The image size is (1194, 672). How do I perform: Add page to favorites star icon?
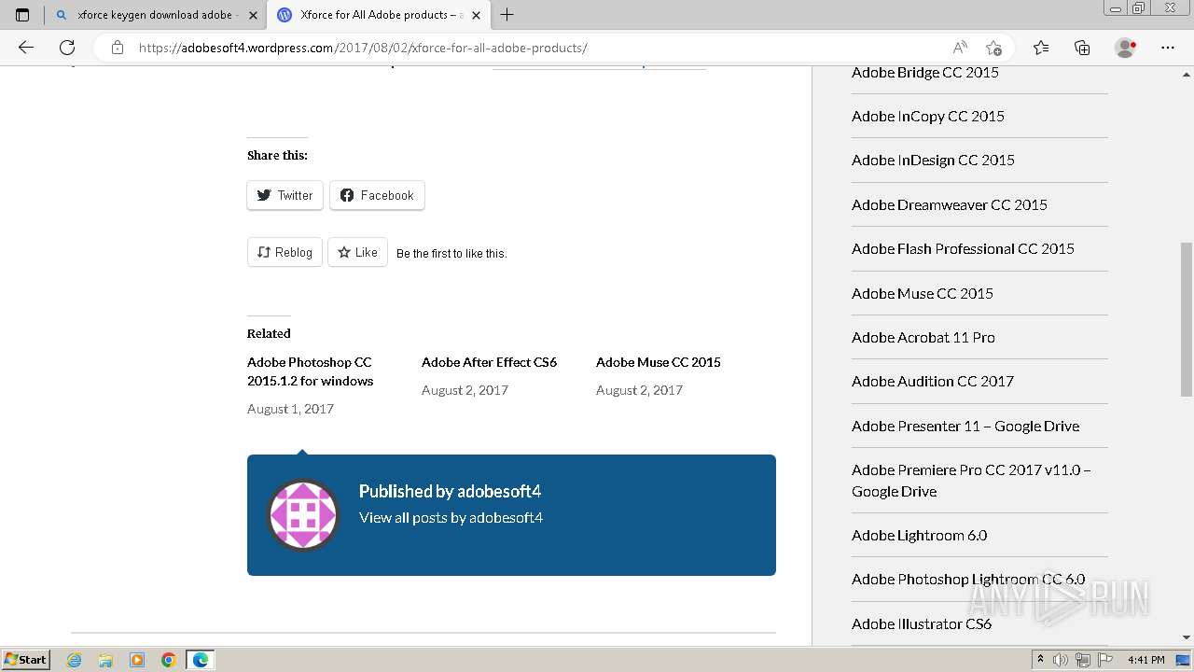click(993, 48)
